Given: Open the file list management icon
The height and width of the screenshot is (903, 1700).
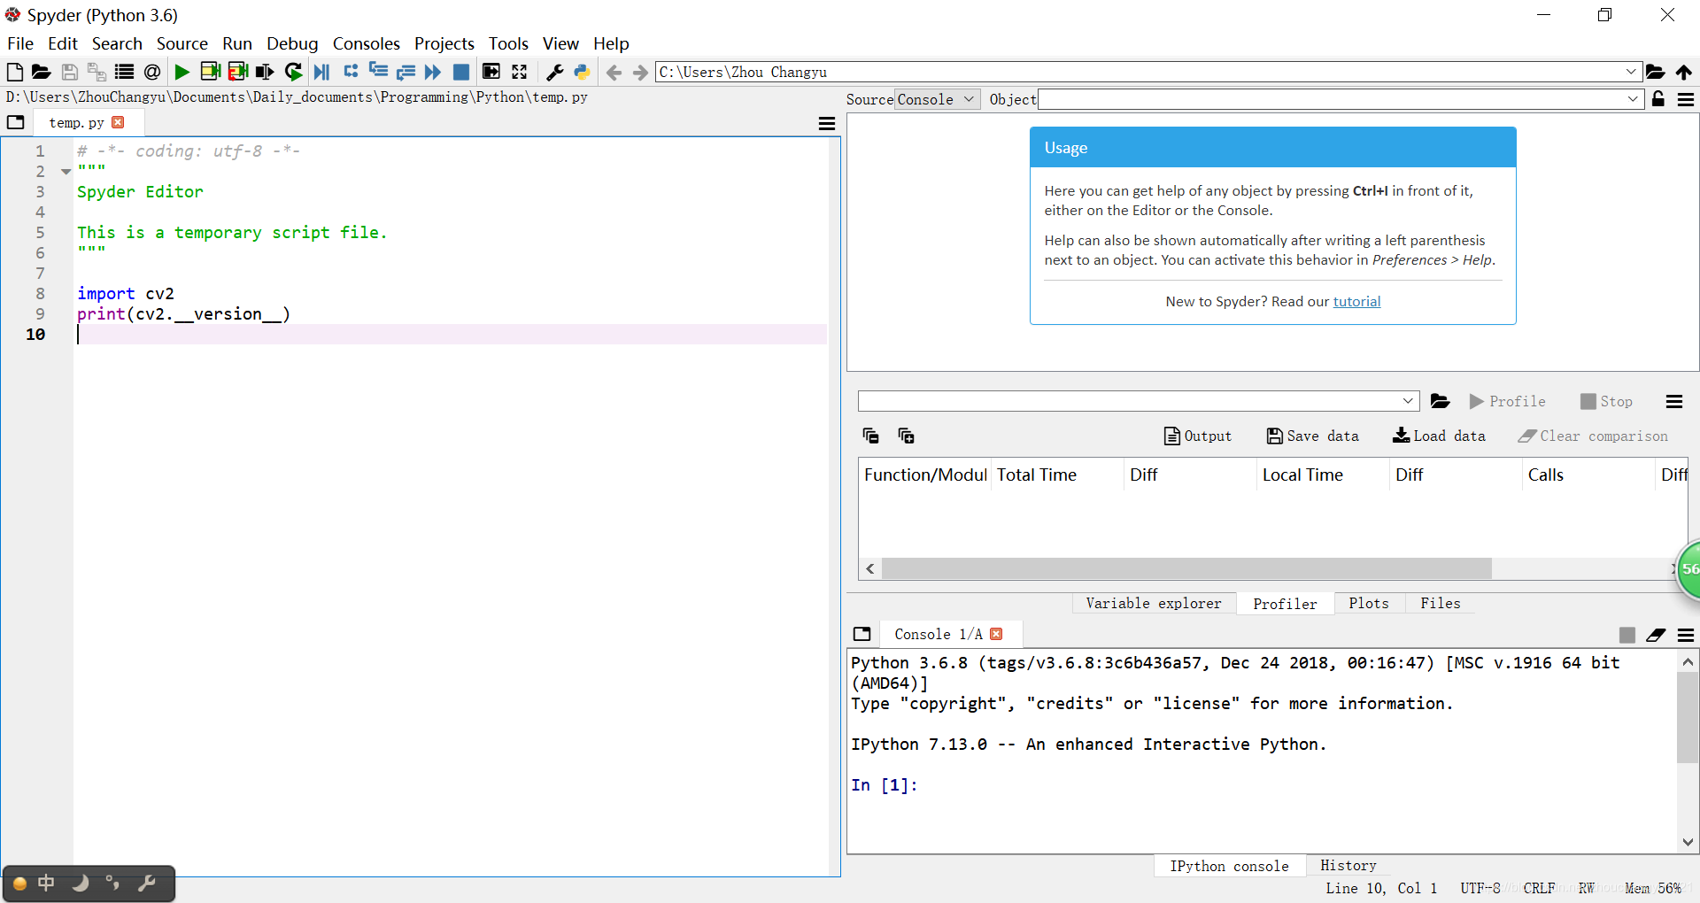Looking at the screenshot, I should [124, 72].
